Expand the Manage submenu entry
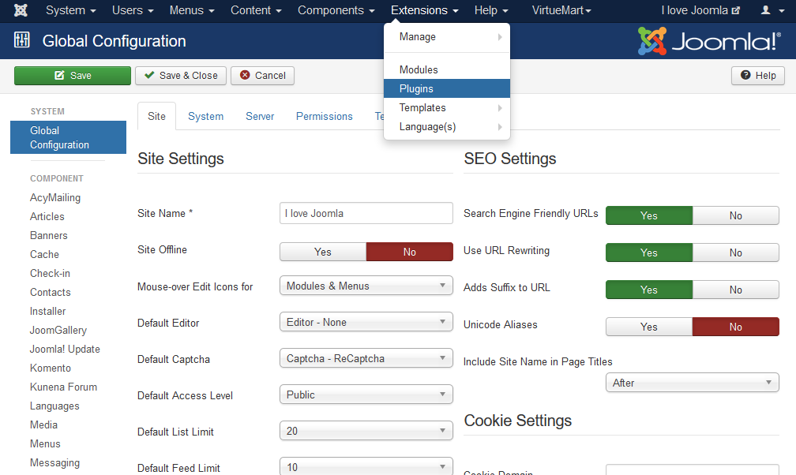 tap(447, 36)
